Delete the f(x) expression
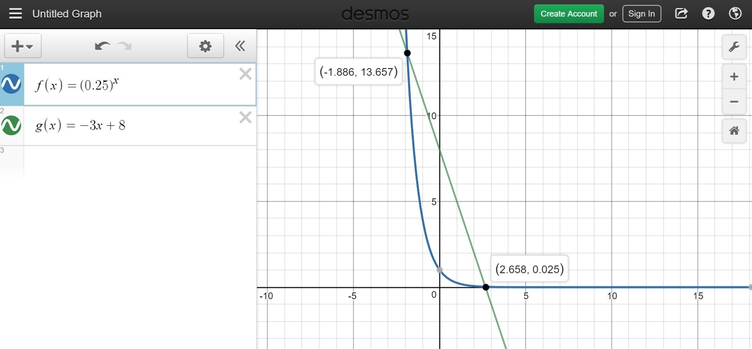Screen dimensions: 752x349 pos(245,74)
